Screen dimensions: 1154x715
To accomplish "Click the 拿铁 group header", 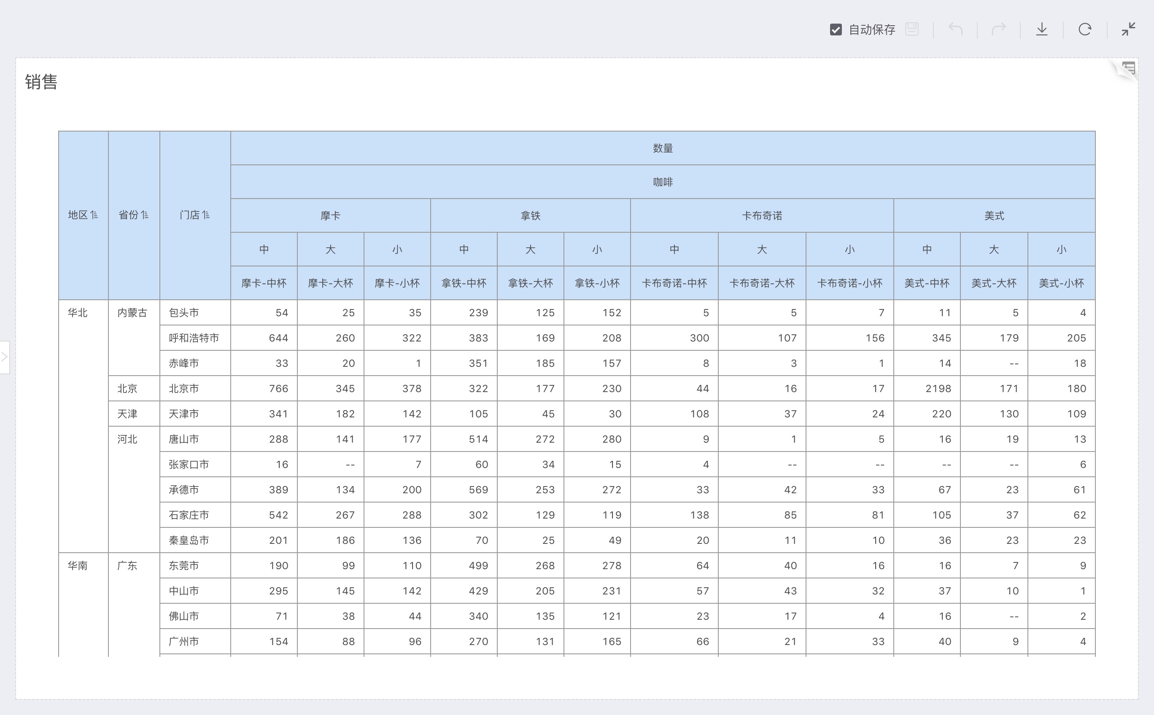I will click(x=531, y=215).
